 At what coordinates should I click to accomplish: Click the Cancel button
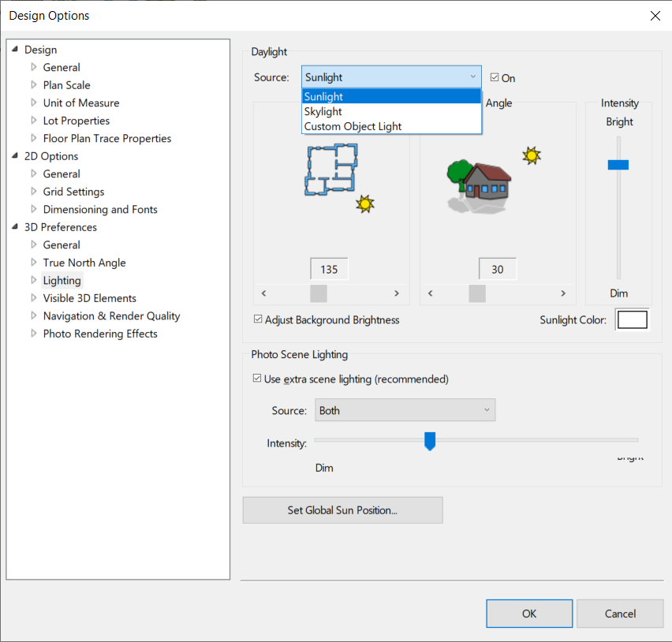pos(620,614)
